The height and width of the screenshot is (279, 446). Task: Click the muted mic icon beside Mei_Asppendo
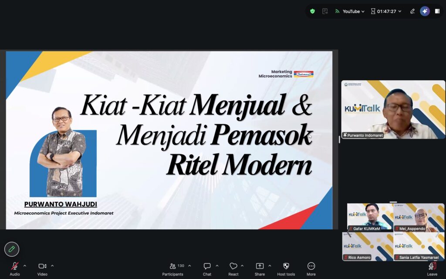397,228
